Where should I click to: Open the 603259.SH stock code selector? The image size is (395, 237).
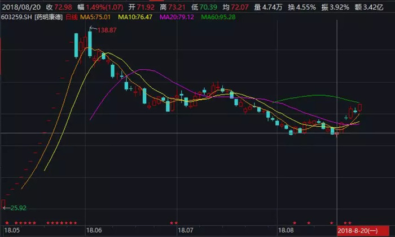[16, 16]
